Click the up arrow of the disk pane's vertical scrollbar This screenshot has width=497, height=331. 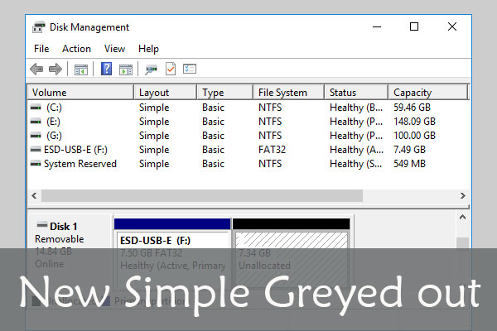click(462, 218)
